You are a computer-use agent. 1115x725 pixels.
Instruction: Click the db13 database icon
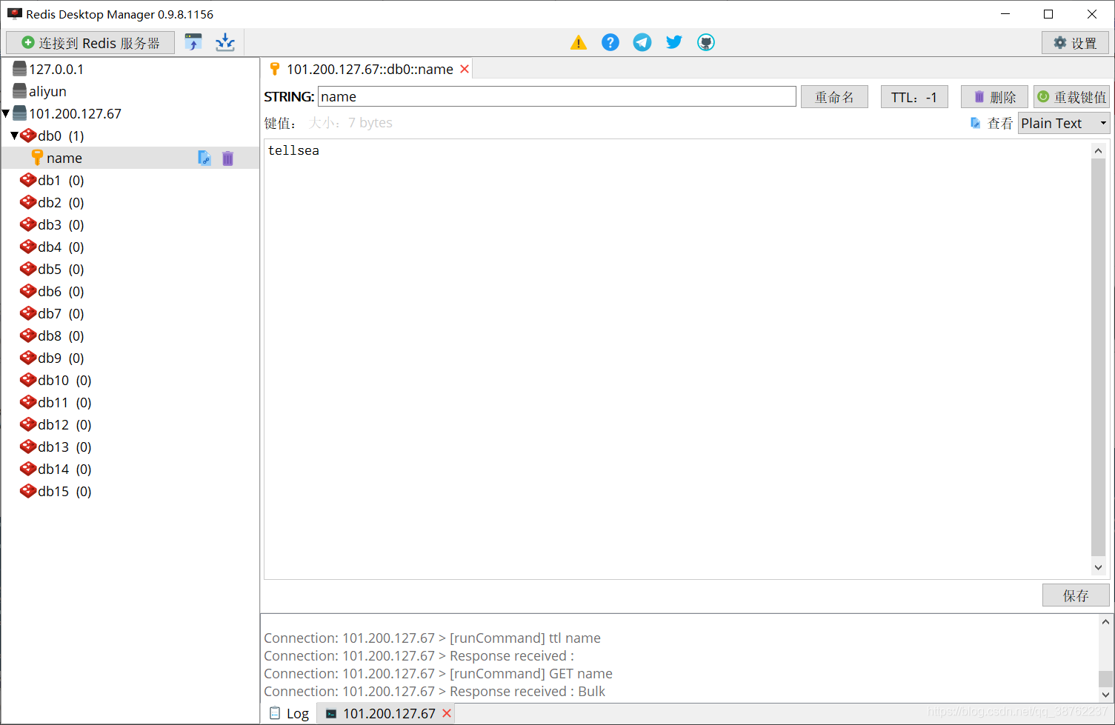(x=28, y=447)
